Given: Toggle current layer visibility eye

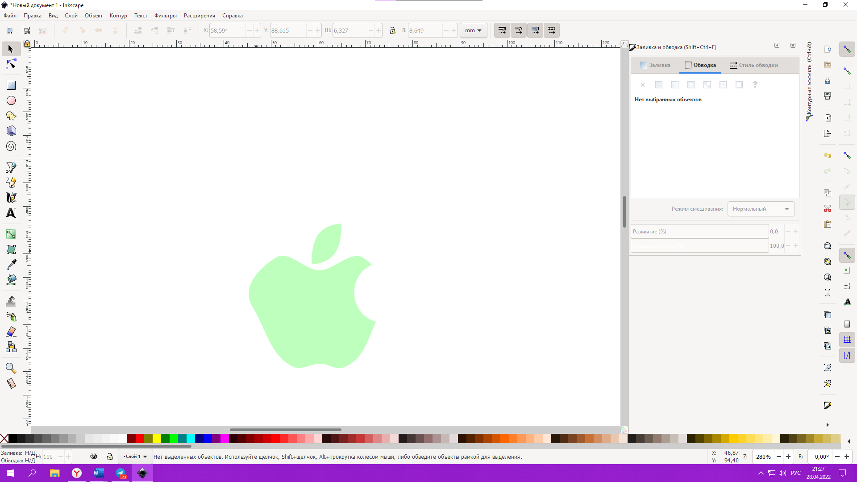Looking at the screenshot, I should 94,457.
